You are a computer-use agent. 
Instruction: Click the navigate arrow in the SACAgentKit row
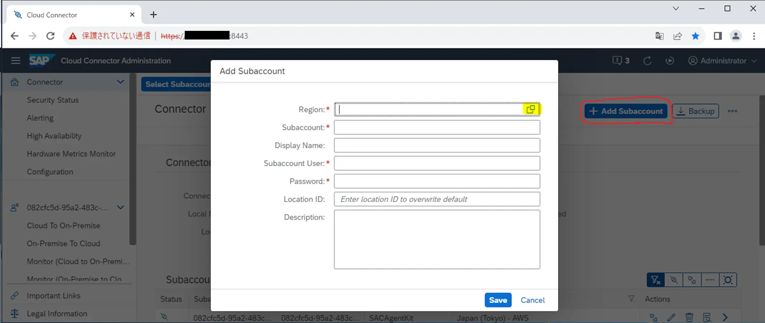coord(725,318)
